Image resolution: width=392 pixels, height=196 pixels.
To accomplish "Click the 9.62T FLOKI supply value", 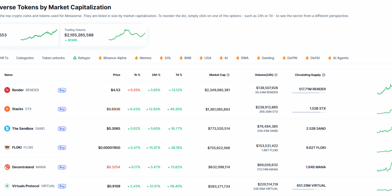I will click(x=316, y=148).
